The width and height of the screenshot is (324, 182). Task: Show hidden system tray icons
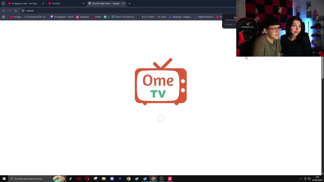click(301, 179)
